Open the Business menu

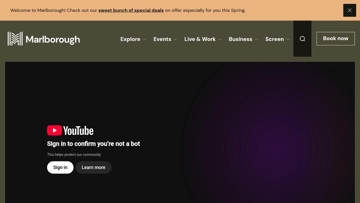[x=240, y=39]
